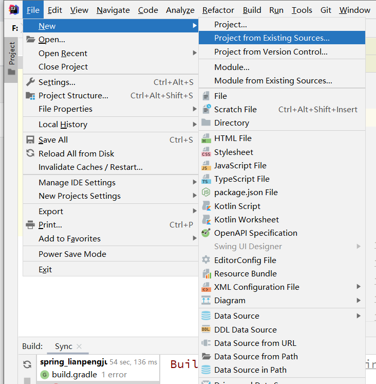
Task: Expand the Manage IDE Settings submenu arrow
Action: click(195, 182)
